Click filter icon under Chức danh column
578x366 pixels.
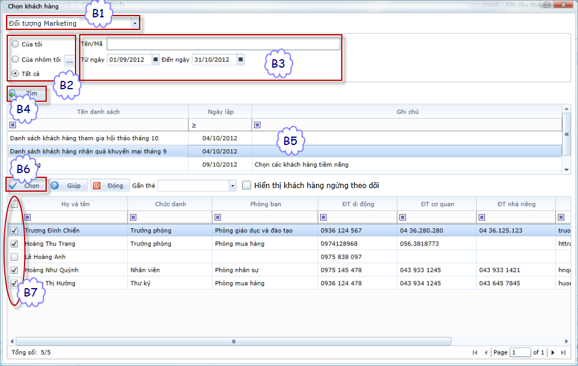(133, 217)
